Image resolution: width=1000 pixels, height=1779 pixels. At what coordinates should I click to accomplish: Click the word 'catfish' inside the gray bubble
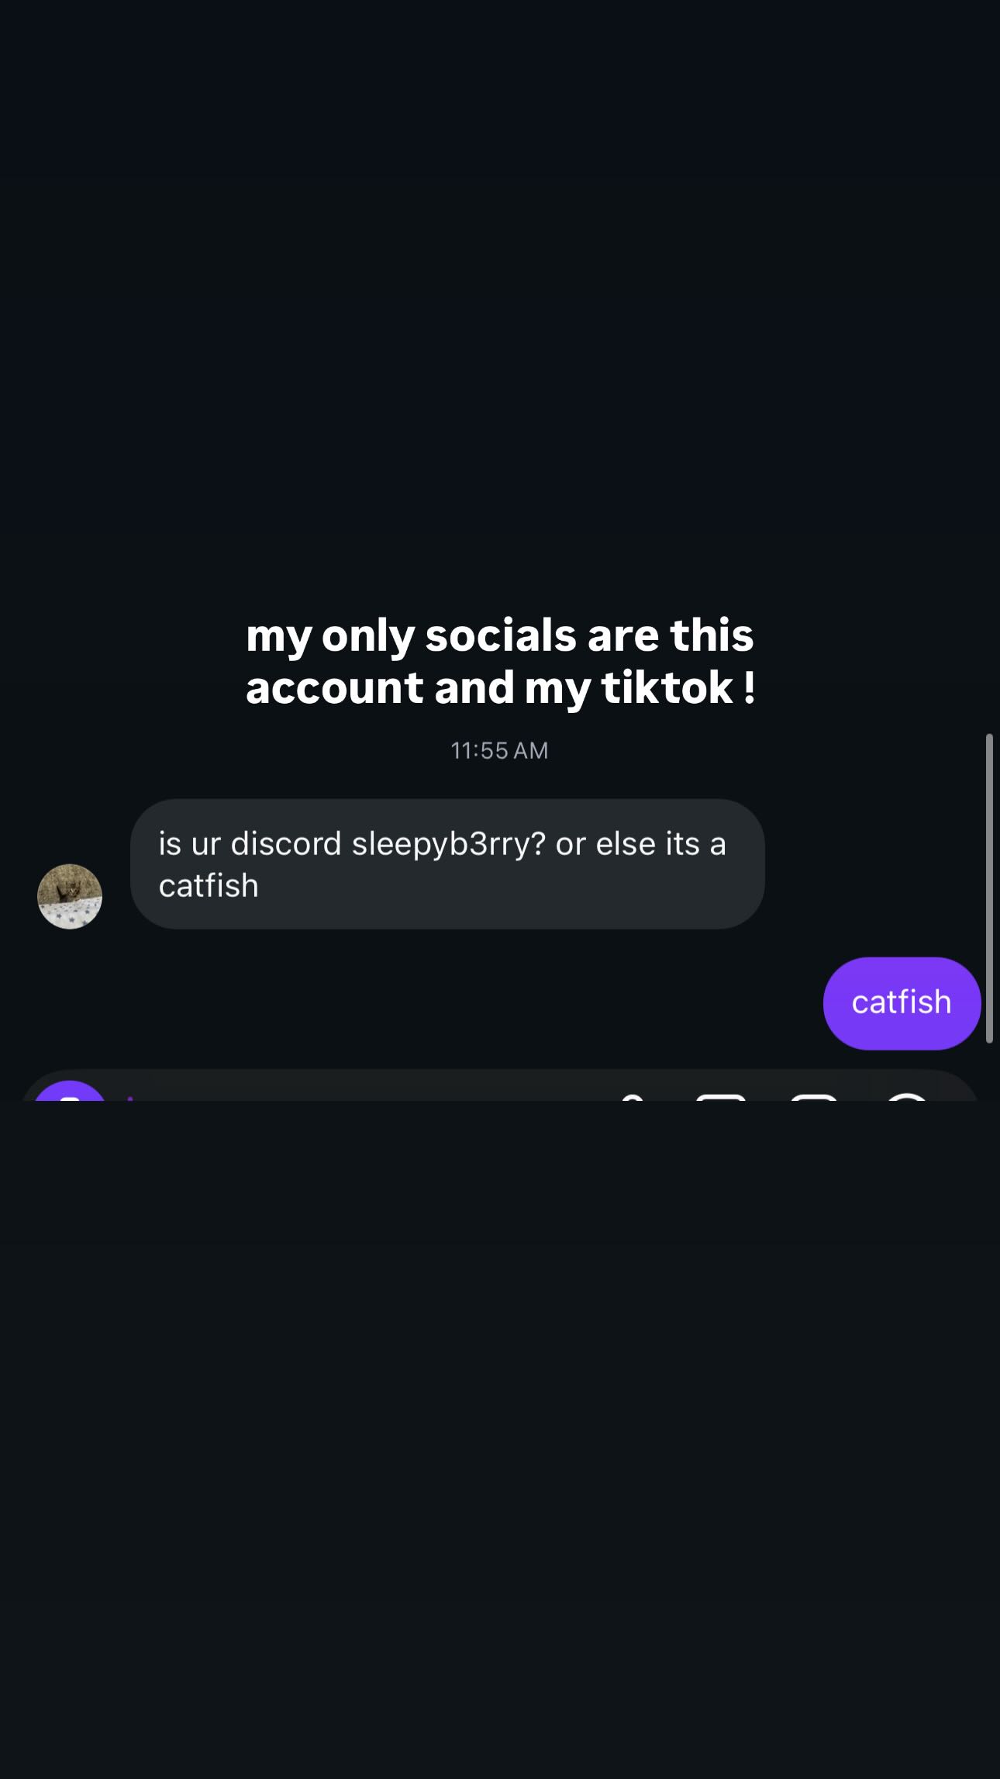[x=209, y=885]
